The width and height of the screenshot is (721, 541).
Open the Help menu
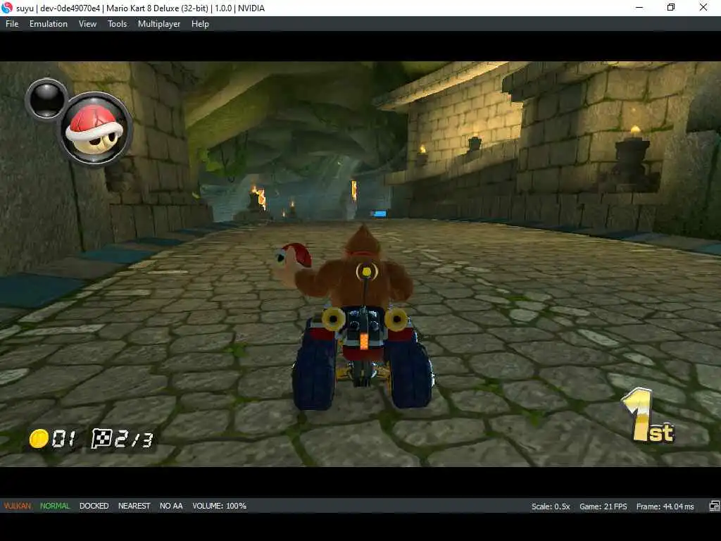[x=200, y=24]
